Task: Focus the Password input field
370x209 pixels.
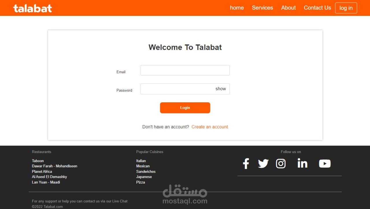Action: click(185, 89)
